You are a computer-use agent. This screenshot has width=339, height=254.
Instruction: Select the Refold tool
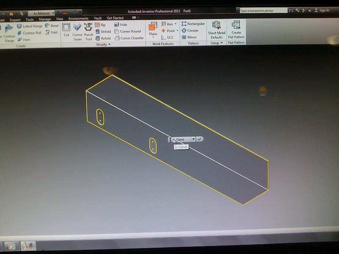[x=103, y=38]
